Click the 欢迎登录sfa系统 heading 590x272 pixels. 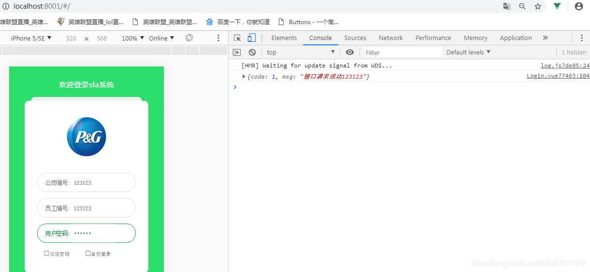[86, 84]
